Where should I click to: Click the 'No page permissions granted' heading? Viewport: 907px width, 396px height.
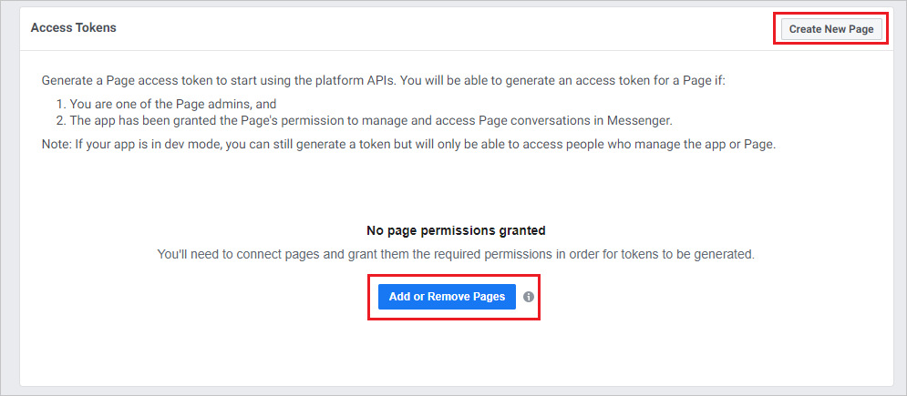point(456,230)
